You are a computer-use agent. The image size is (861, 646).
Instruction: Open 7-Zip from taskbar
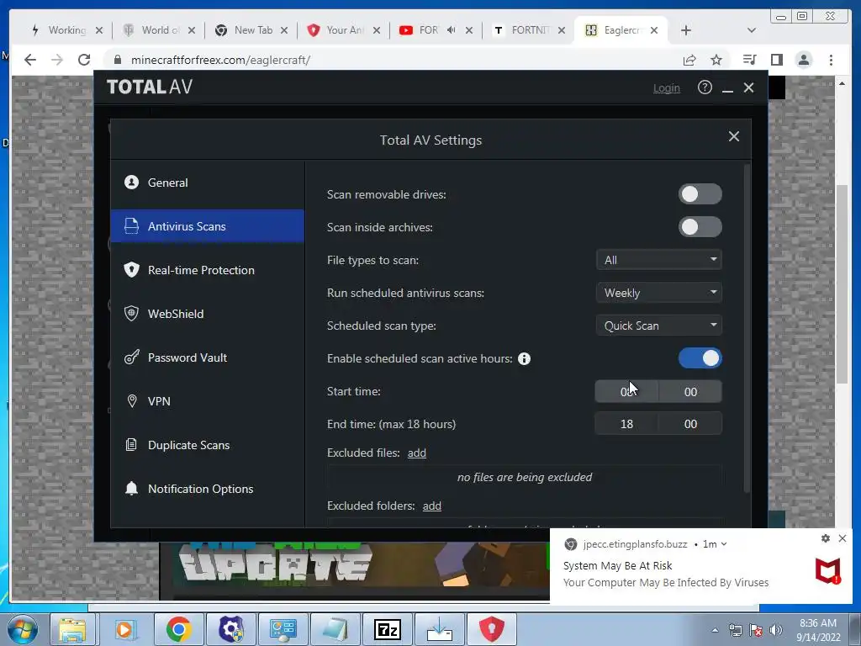point(387,629)
